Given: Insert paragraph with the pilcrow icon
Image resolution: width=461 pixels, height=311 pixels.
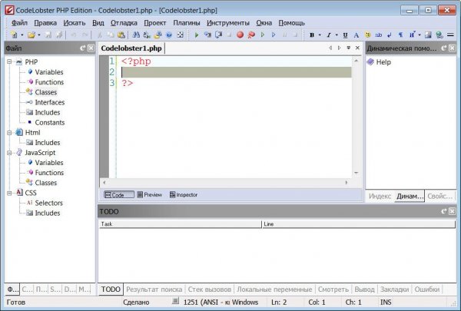Looking at the screenshot, I should coord(400,35).
